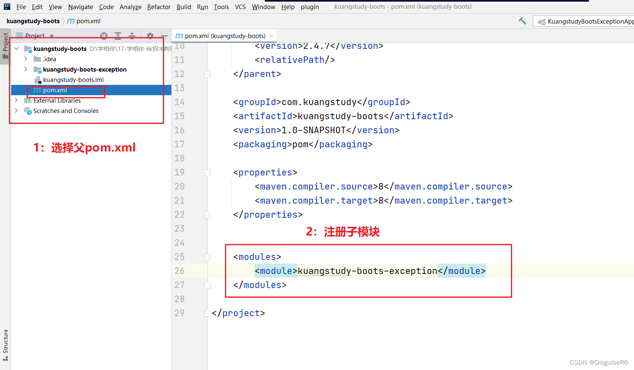Open the Refactor menu
Image resolution: width=634 pixels, height=370 pixels.
click(159, 7)
